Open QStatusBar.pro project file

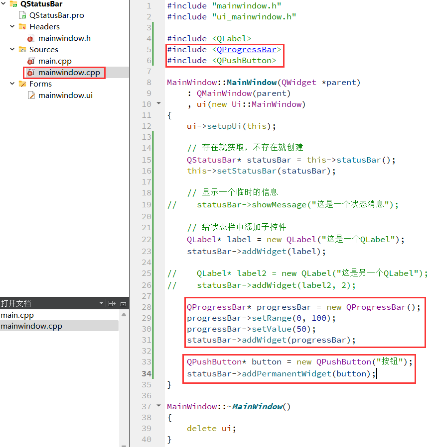(x=56, y=15)
